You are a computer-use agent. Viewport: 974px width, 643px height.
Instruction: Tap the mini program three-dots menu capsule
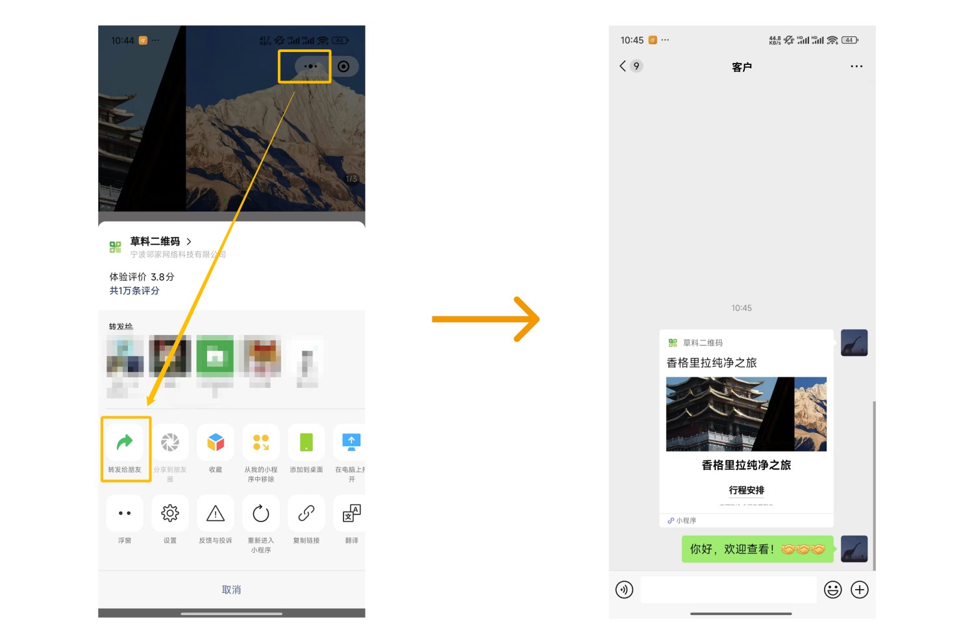[311, 66]
